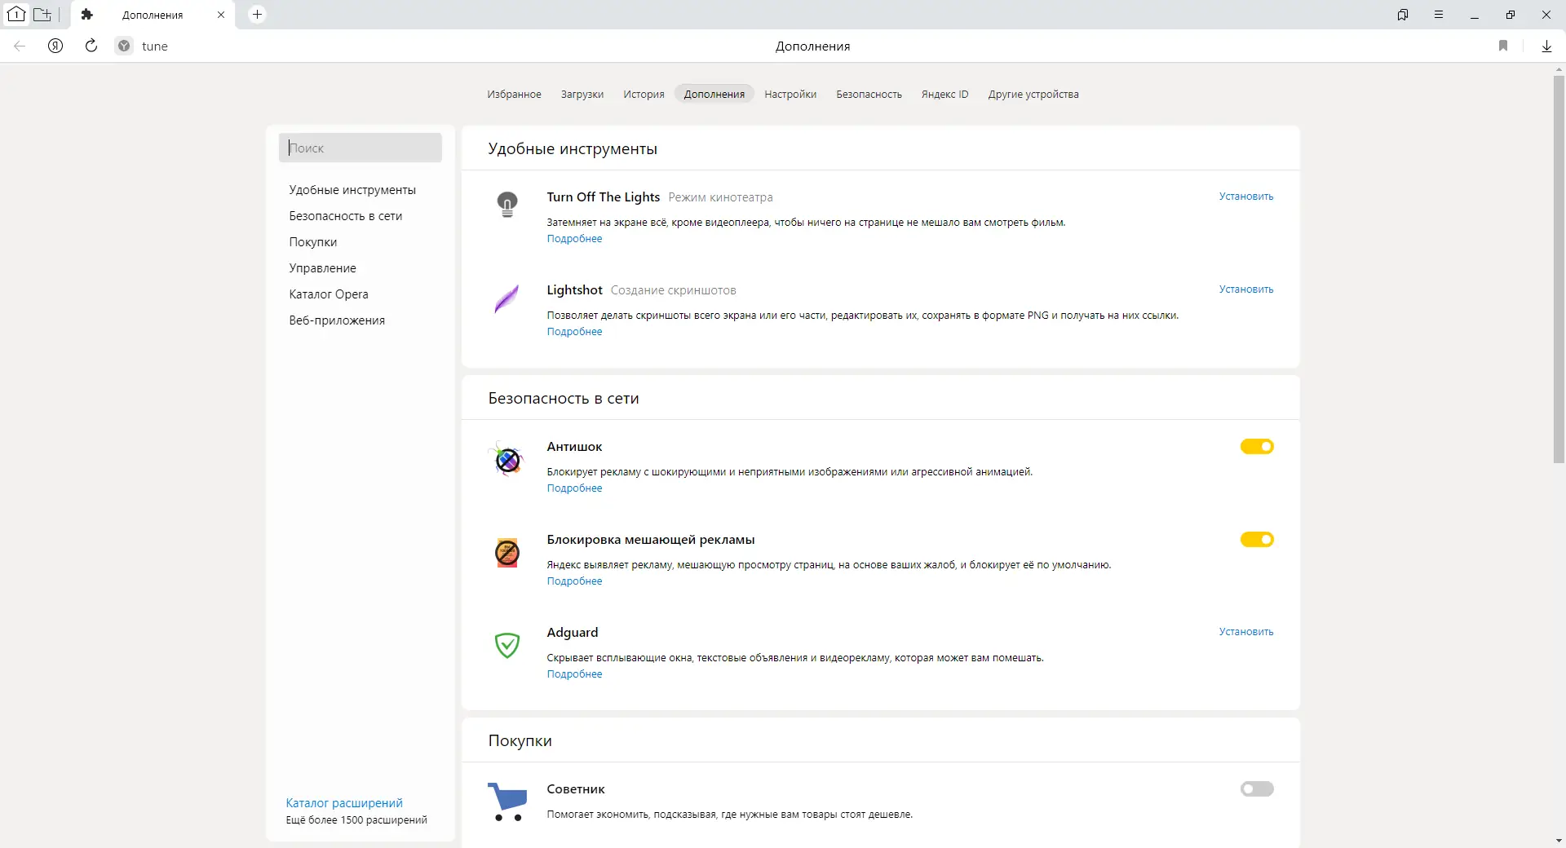Open the browser hamburger menu
This screenshot has width=1566, height=848.
pyautogui.click(x=1439, y=15)
